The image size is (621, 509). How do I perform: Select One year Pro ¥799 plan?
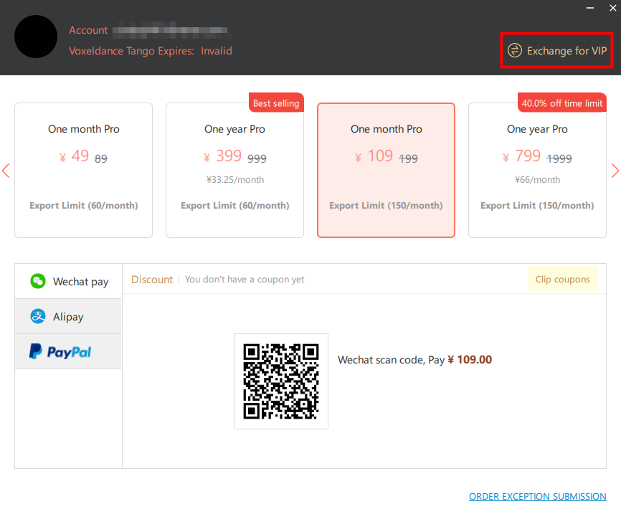[x=537, y=170]
